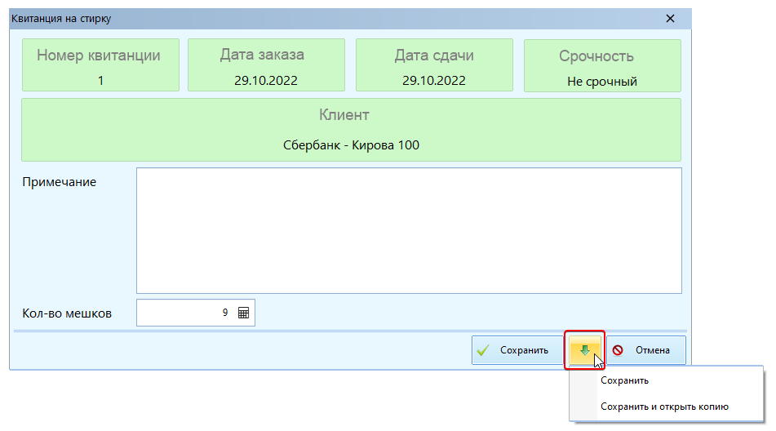Select Сохранить и открыть копию menu entry
Screen dimensions: 776x431
tap(663, 407)
